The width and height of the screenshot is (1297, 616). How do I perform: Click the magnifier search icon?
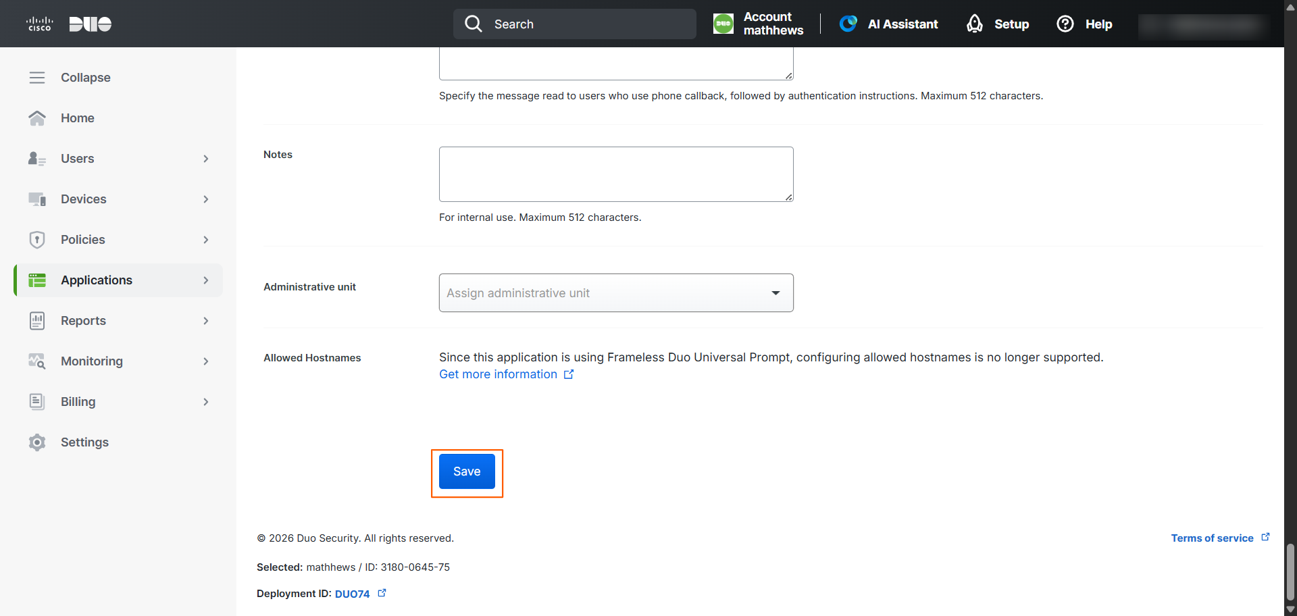474,24
